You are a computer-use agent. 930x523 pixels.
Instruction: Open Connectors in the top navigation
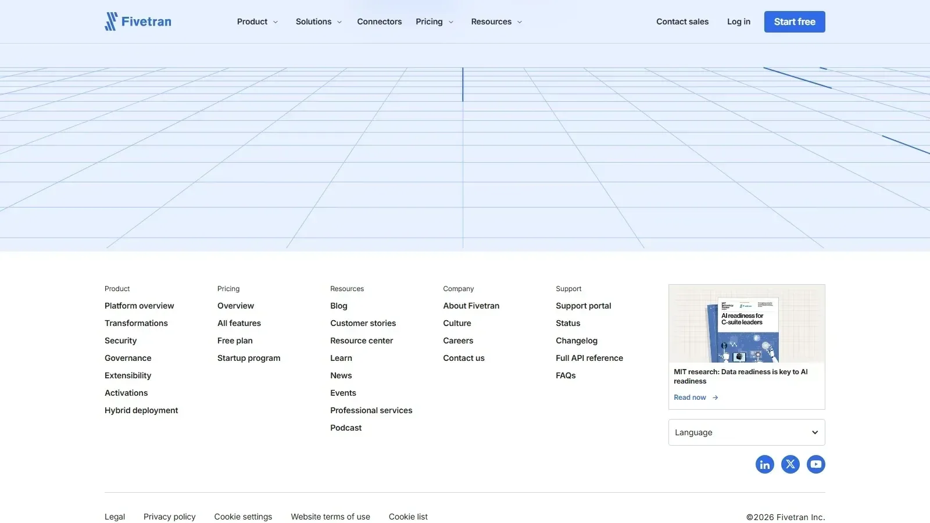379,22
